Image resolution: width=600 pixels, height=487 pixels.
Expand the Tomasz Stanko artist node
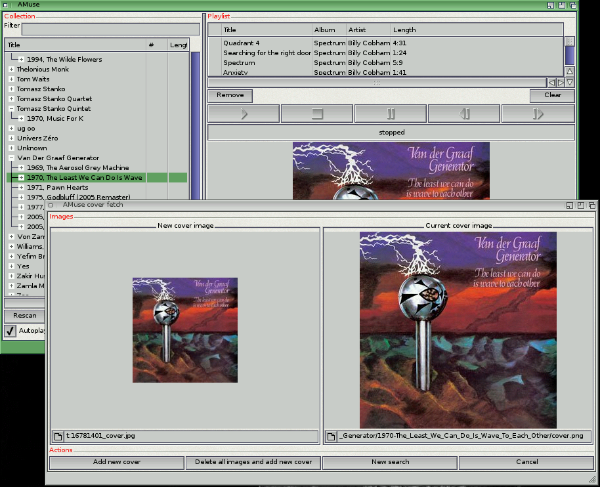click(11, 89)
